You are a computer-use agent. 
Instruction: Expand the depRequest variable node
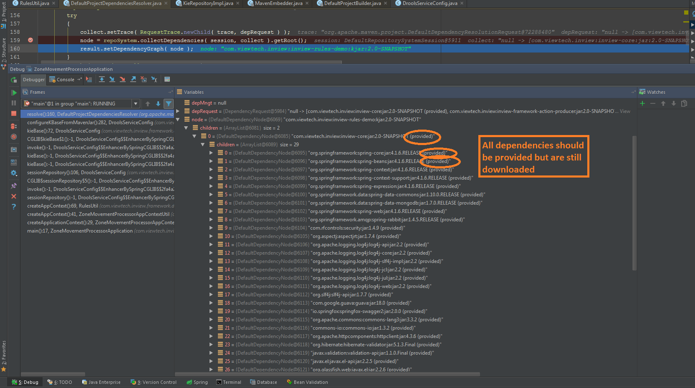point(178,111)
